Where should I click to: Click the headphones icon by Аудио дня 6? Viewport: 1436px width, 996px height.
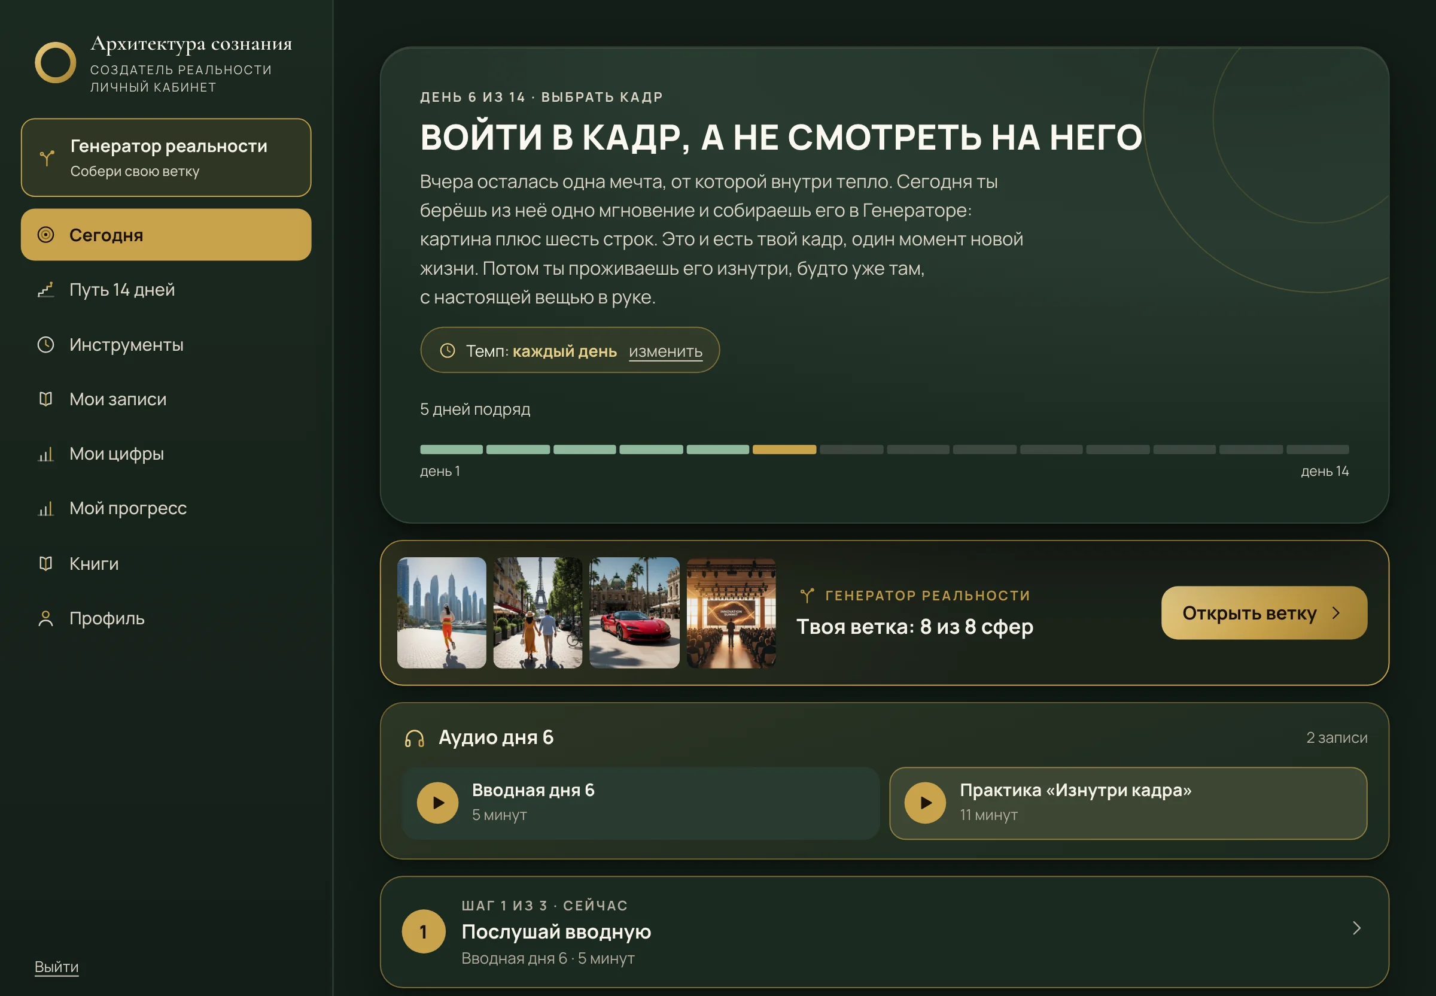click(414, 738)
